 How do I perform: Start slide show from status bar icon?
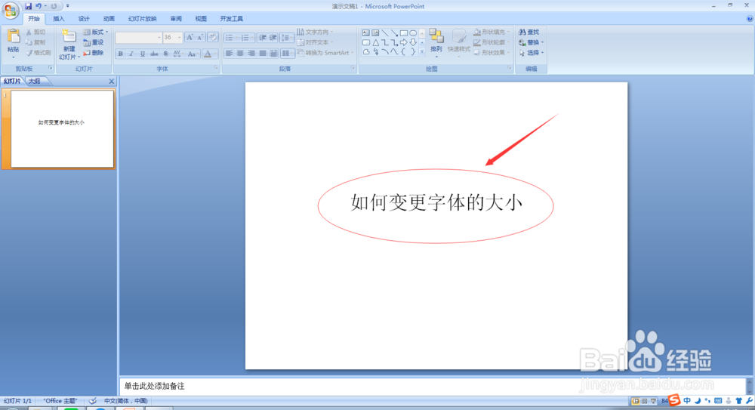(x=653, y=401)
